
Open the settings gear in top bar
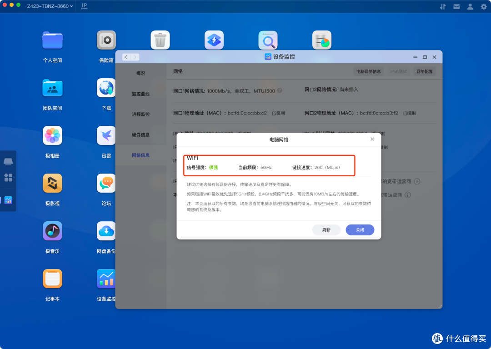[x=484, y=6]
